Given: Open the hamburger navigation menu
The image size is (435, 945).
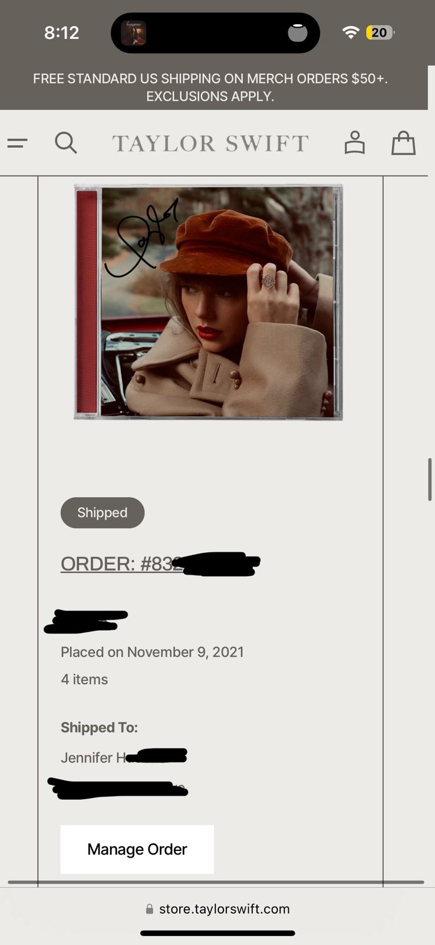Looking at the screenshot, I should tap(17, 143).
